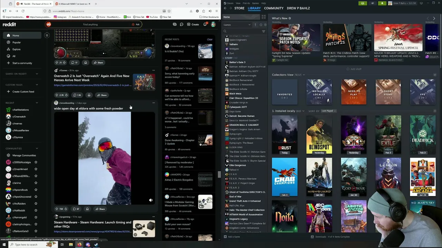
Task: Expand Collections View dropdown chevron
Action: click(x=304, y=75)
